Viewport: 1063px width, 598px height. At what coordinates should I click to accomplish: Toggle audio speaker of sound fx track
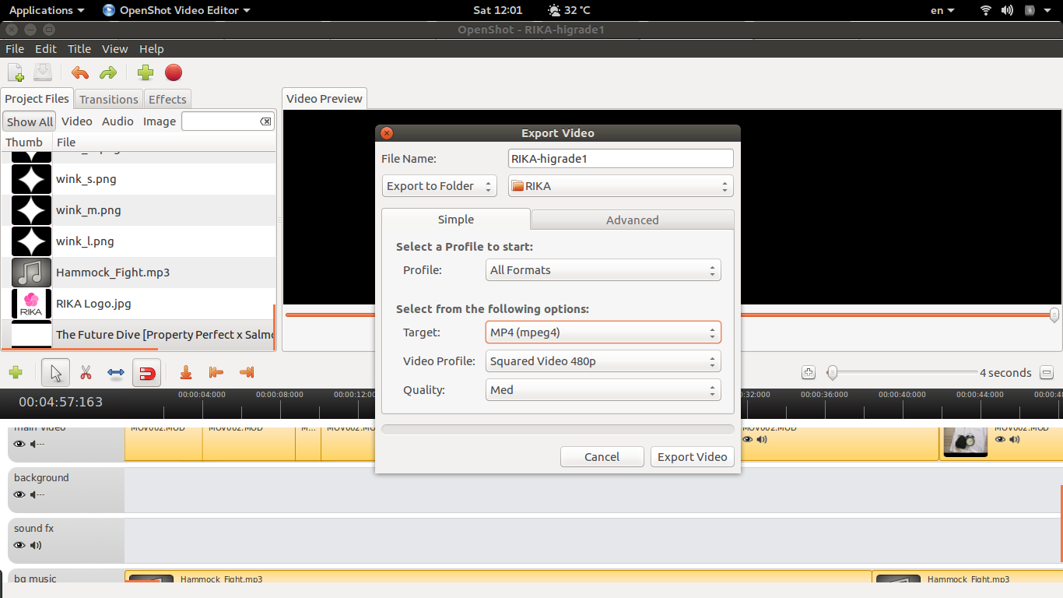(x=36, y=545)
